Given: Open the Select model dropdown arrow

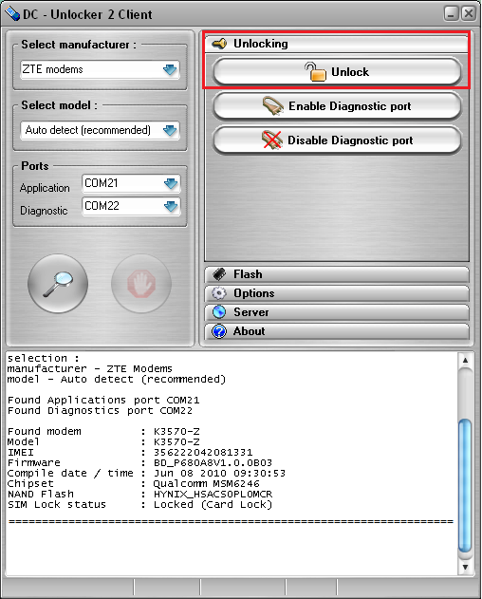Looking at the screenshot, I should tap(170, 131).
